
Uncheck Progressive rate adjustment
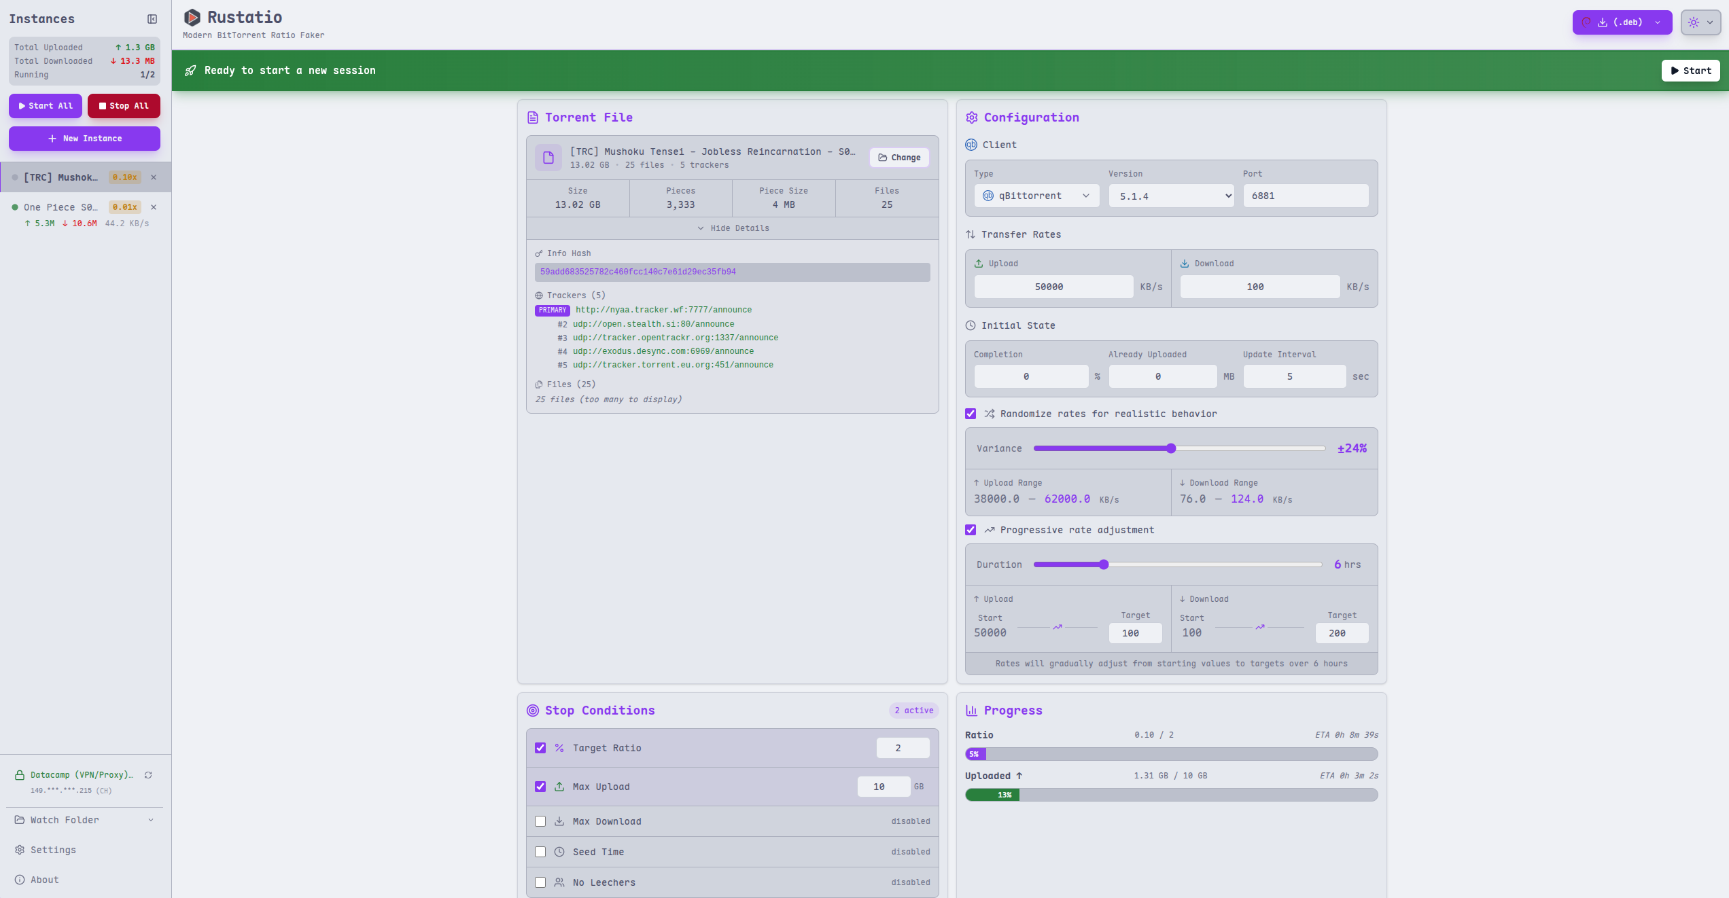coord(971,530)
